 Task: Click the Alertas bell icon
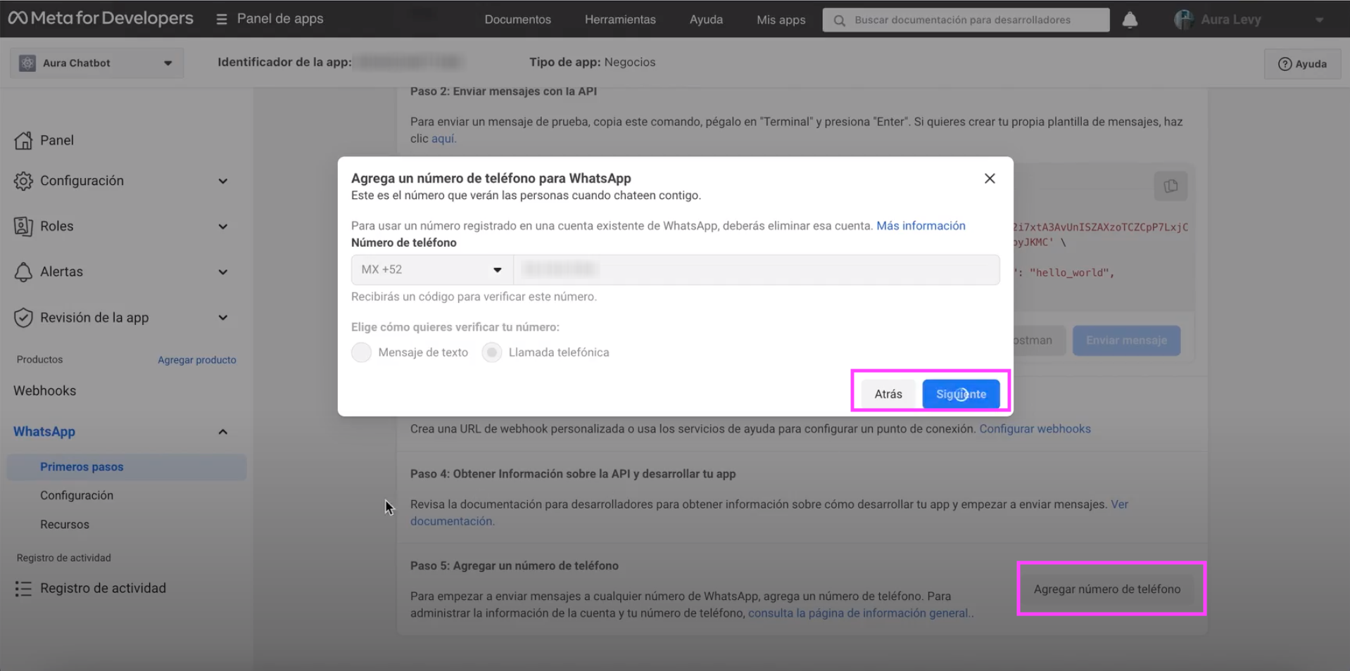coord(23,271)
